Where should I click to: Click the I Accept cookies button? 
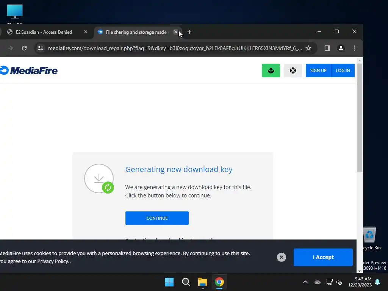(323, 257)
